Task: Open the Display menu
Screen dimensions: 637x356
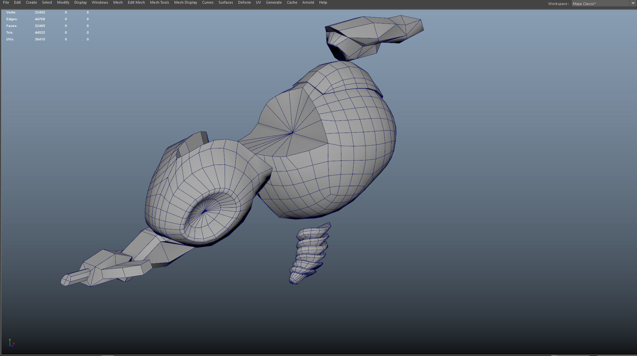Action: point(80,3)
